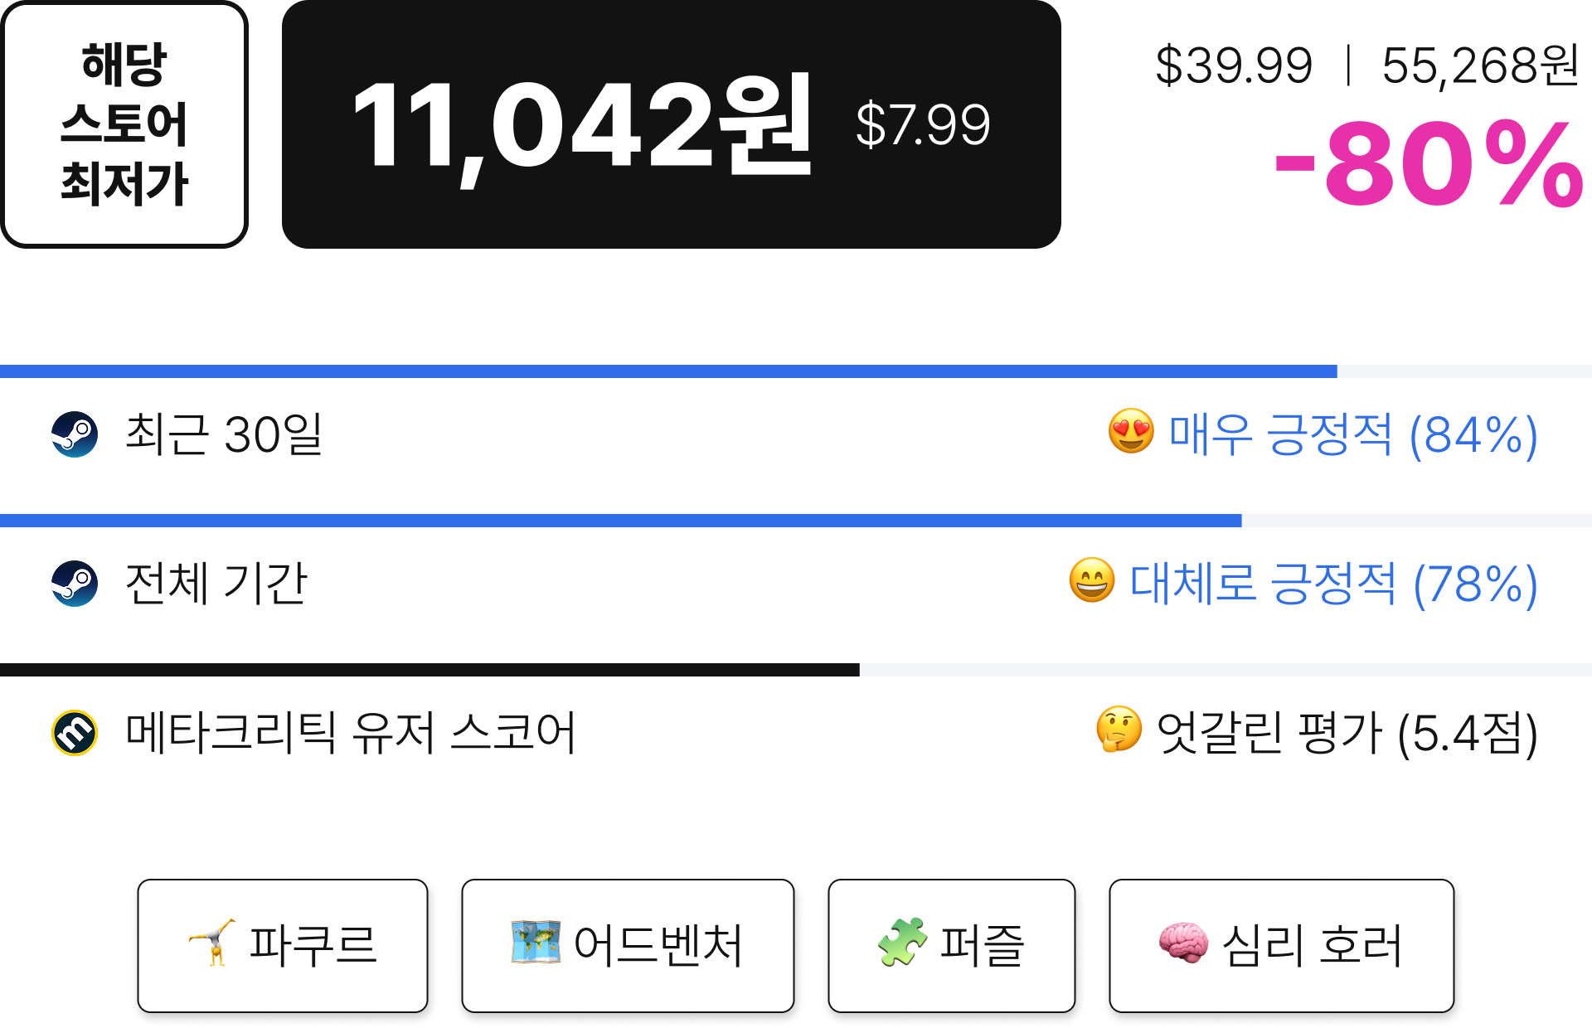Click the black Metacritic score bar
This screenshot has height=1028, width=1592.
click(430, 670)
